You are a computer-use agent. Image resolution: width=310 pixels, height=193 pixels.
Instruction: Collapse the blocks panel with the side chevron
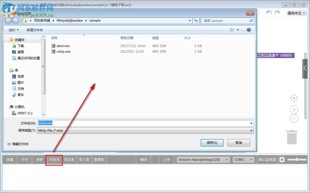click(305, 69)
